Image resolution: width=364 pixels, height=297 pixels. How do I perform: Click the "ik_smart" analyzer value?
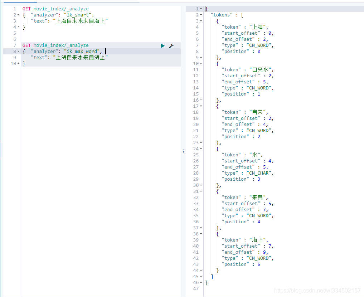click(x=78, y=15)
